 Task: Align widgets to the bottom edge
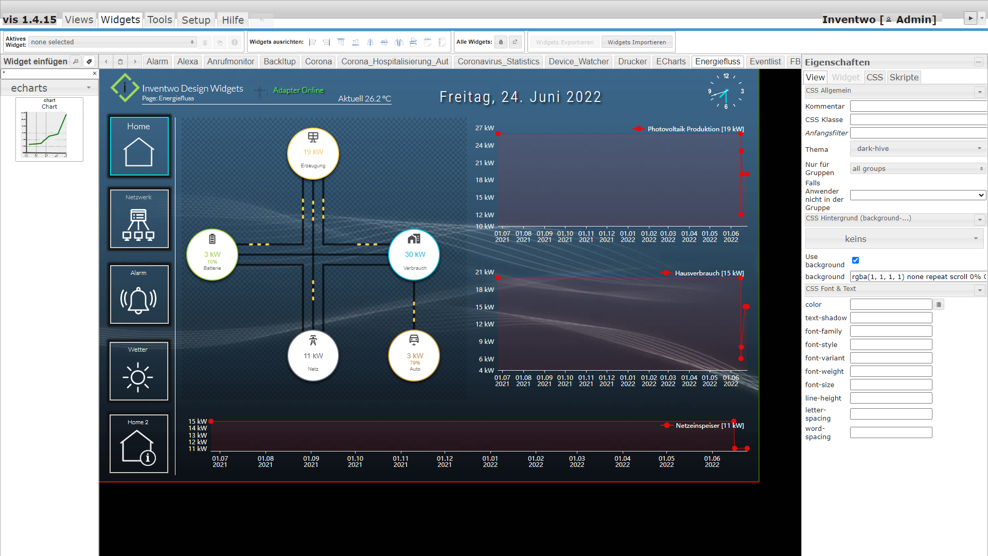(x=356, y=42)
